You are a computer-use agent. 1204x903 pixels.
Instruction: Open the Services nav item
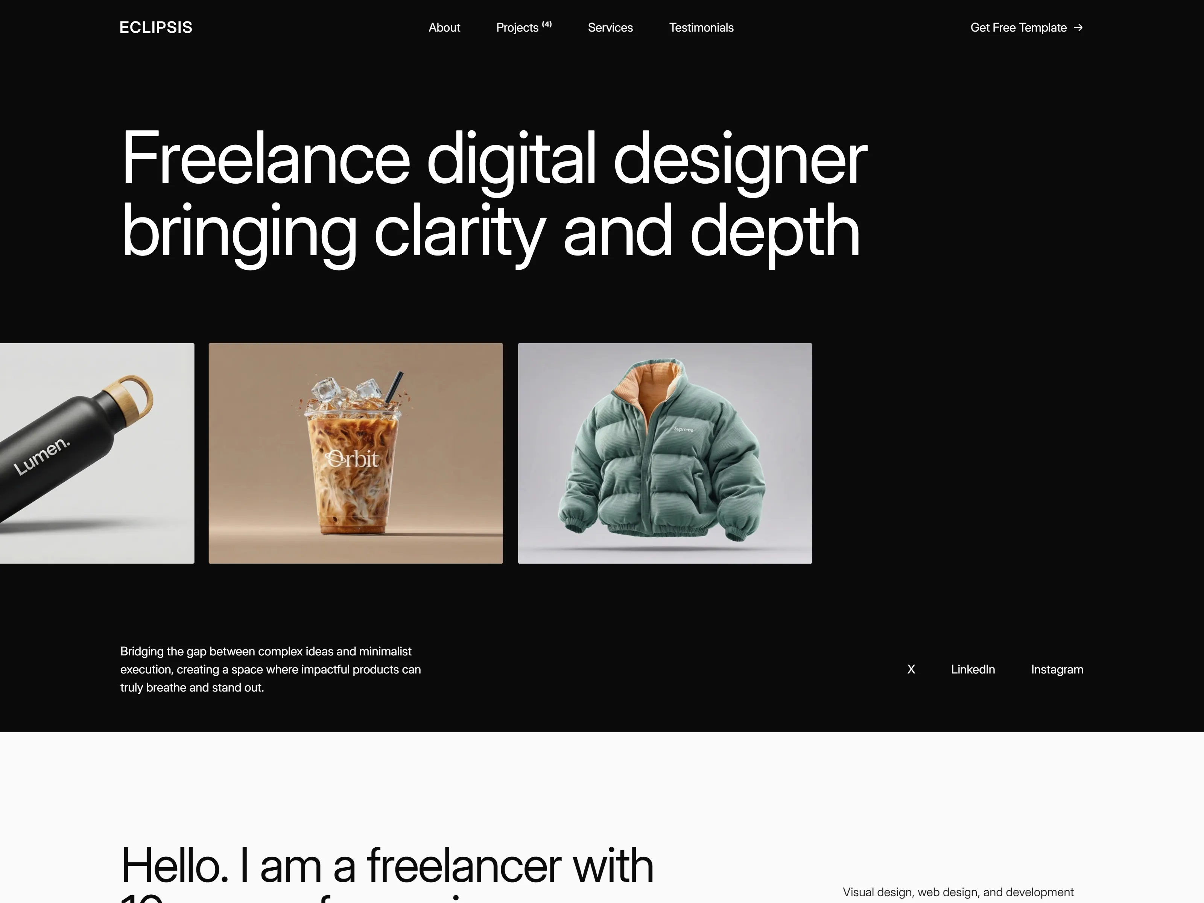coord(610,27)
